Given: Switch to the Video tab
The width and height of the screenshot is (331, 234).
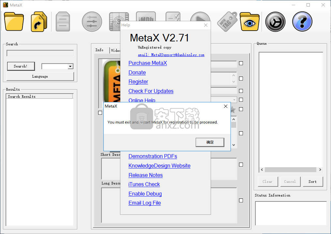Looking at the screenshot, I should 115,51.
